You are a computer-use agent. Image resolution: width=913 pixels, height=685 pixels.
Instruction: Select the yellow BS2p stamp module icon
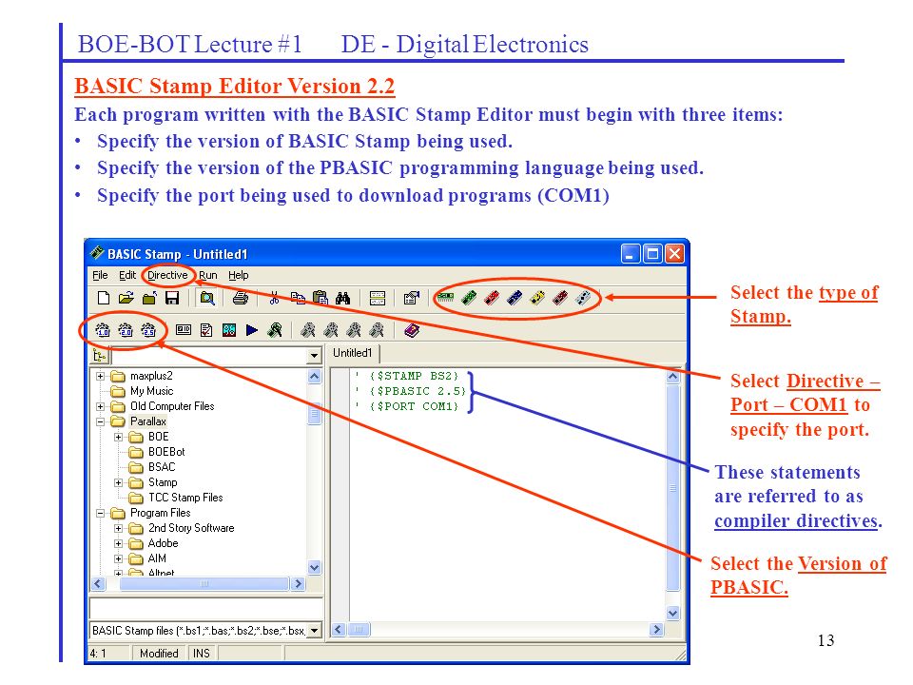(x=536, y=298)
